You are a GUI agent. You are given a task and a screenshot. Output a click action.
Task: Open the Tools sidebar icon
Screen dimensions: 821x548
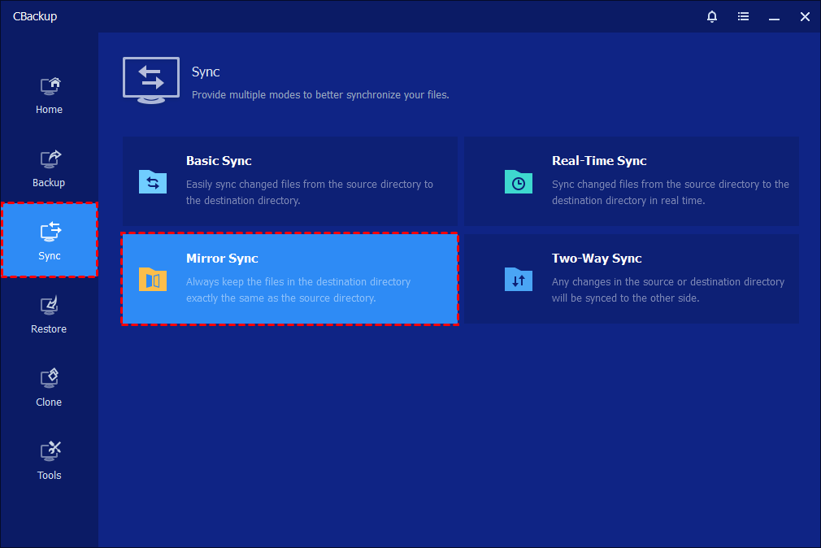point(50,452)
